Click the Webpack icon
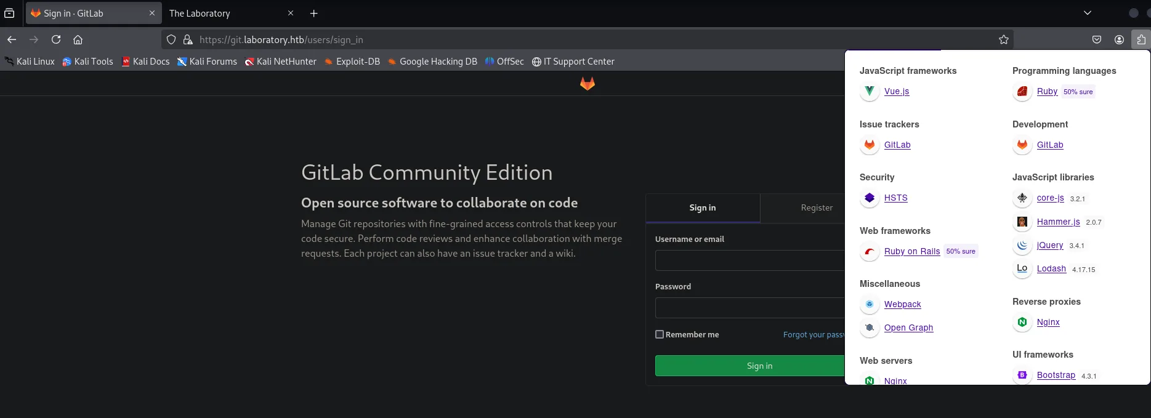Viewport: 1151px width, 418px height. (x=870, y=304)
